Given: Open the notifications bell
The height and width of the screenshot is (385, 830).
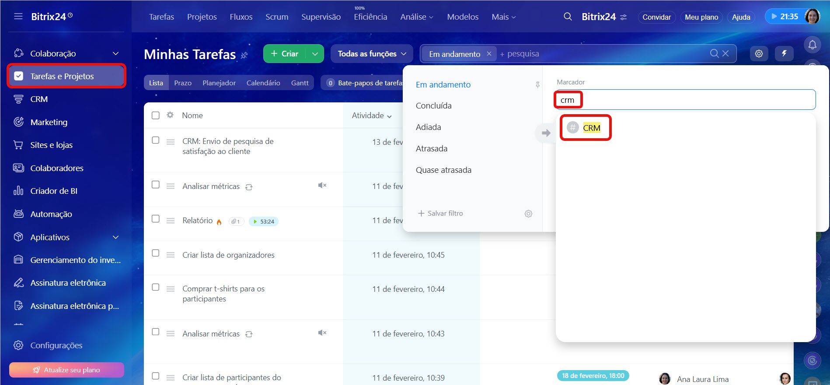Looking at the screenshot, I should click(x=812, y=45).
